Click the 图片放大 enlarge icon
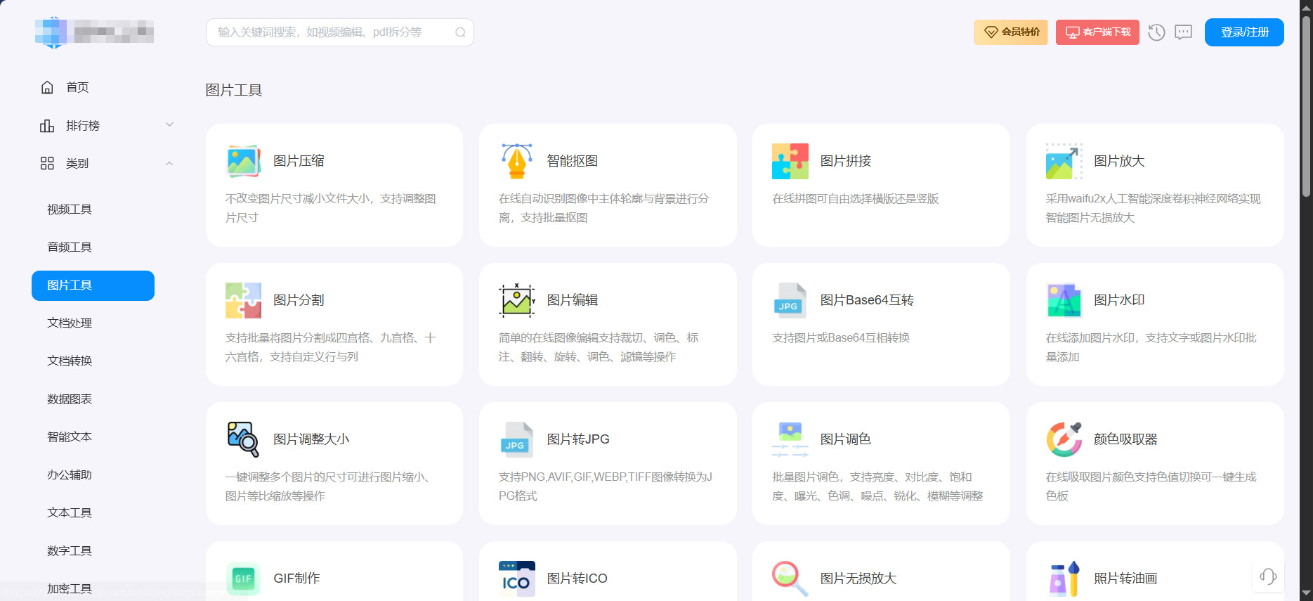 point(1064,161)
